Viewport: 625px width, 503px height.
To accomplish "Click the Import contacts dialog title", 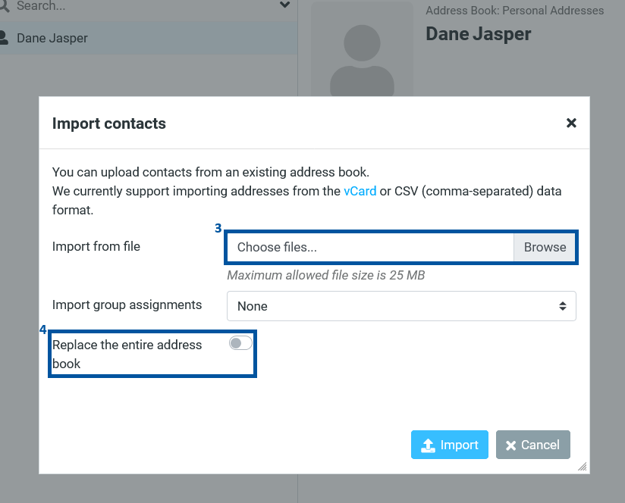I will (x=108, y=123).
